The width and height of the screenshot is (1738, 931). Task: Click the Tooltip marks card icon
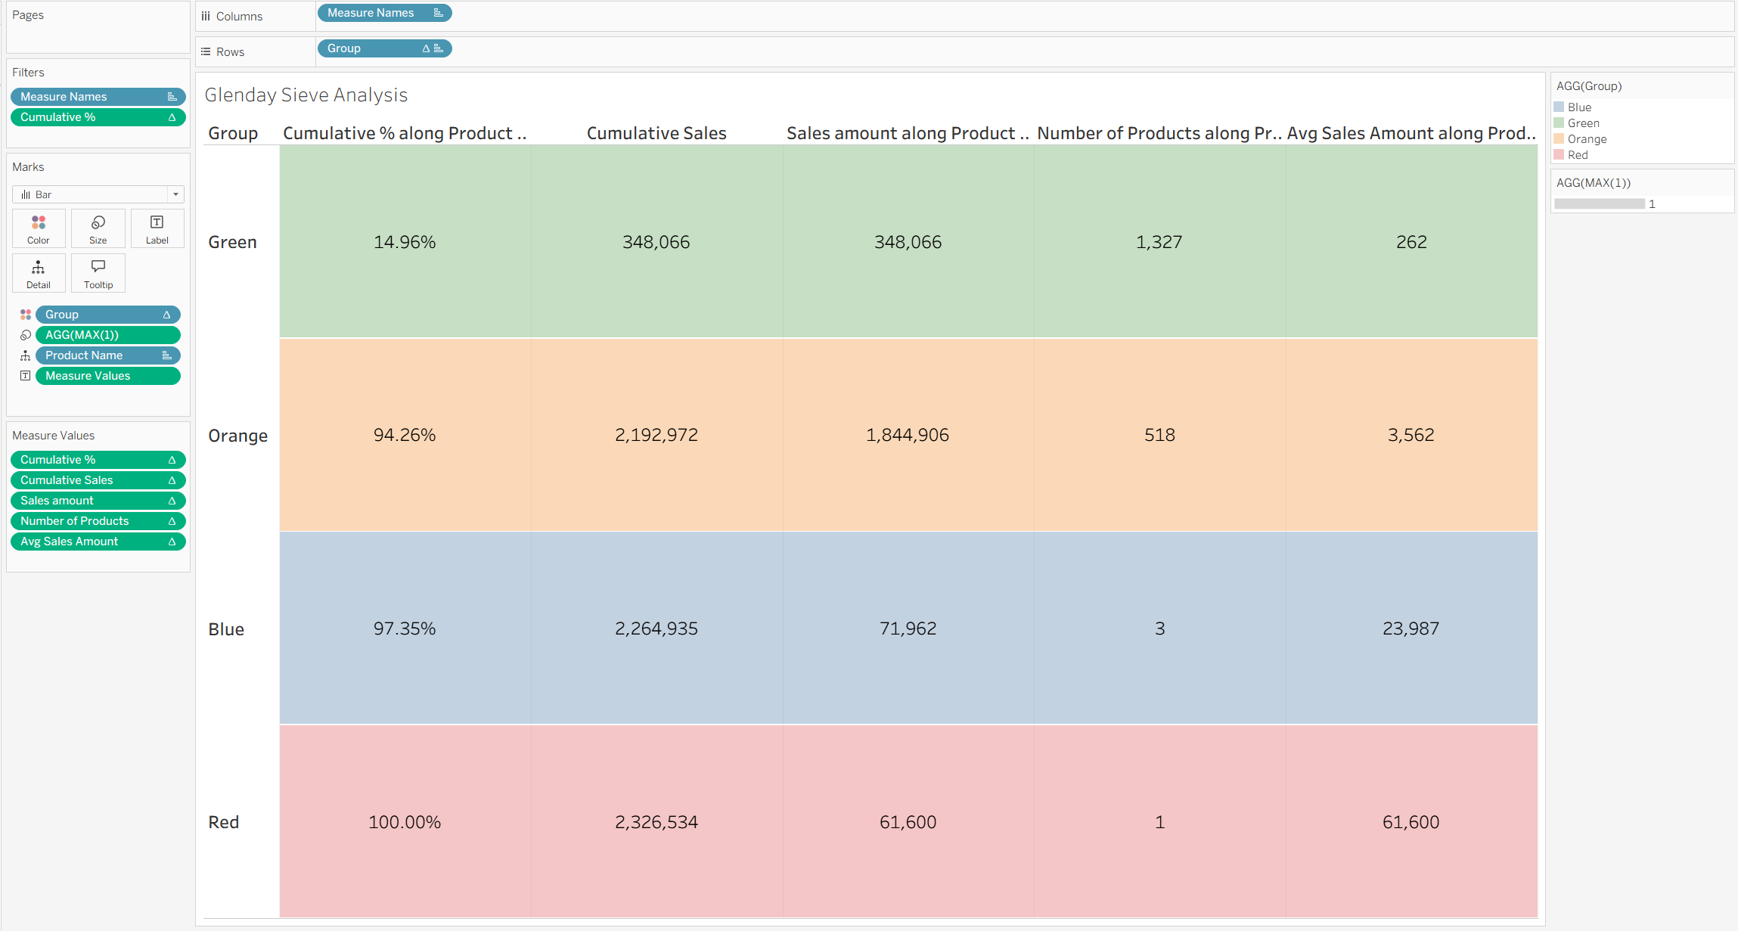coord(98,273)
